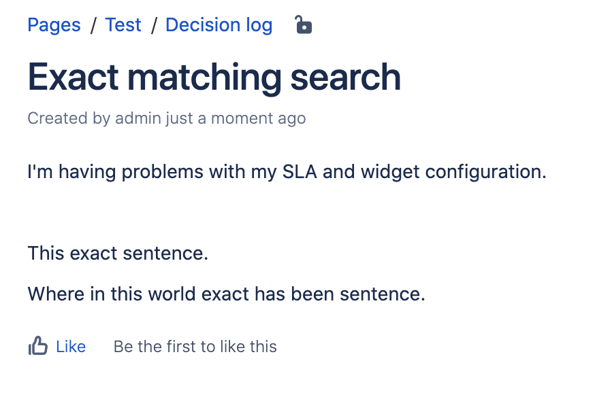Click the word 'matching' in the title
Screen dimensions: 595x397
(204, 78)
